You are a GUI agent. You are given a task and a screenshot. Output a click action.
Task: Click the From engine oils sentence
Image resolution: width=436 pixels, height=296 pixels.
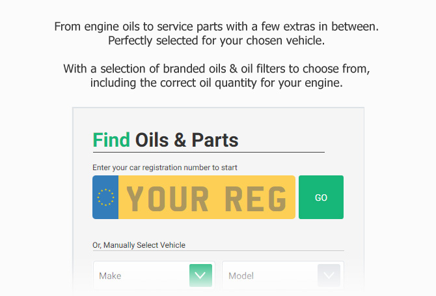tap(216, 27)
